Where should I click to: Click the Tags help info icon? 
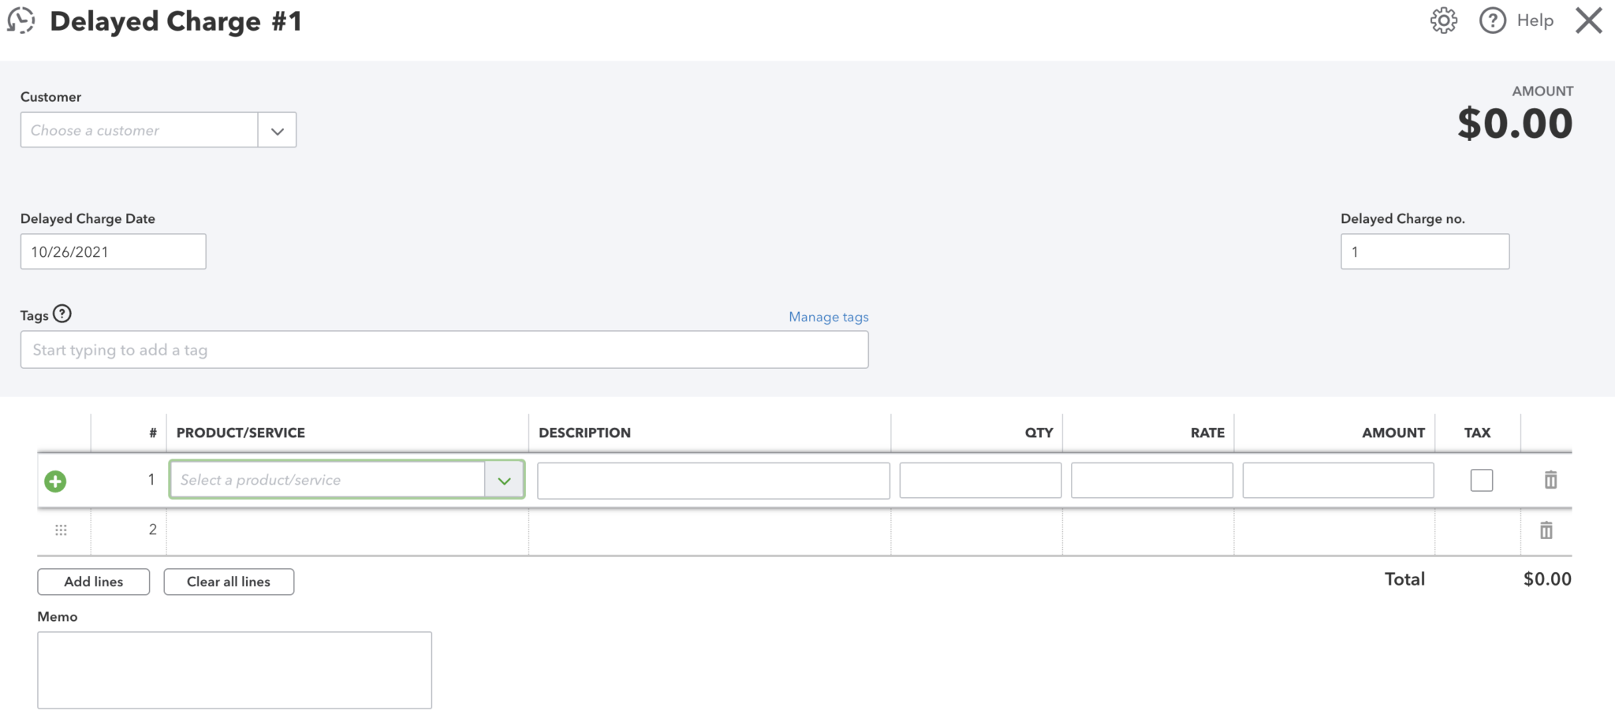(x=62, y=314)
